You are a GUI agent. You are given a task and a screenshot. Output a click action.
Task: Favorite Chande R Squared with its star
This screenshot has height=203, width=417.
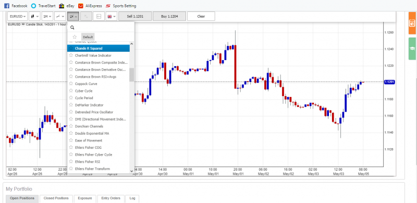click(71, 48)
